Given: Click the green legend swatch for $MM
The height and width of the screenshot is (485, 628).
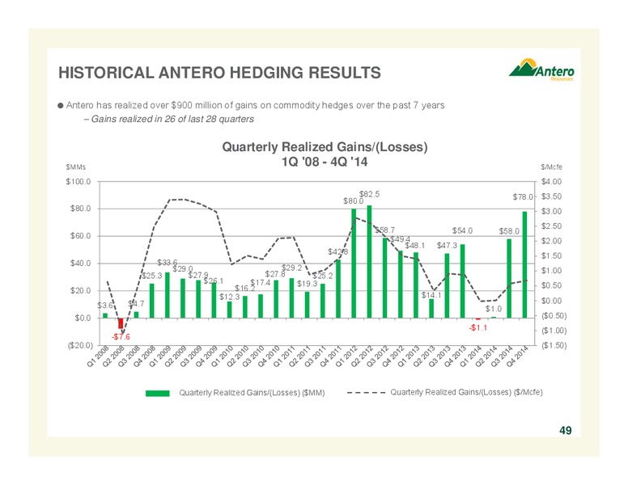Looking at the screenshot, I should (x=157, y=393).
